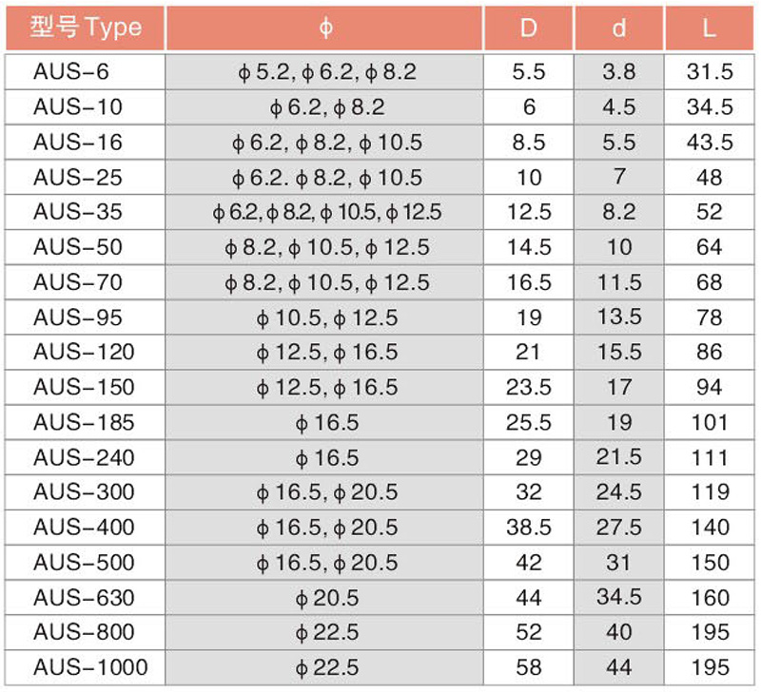Click the L value 86 for AUS-120

[709, 352]
